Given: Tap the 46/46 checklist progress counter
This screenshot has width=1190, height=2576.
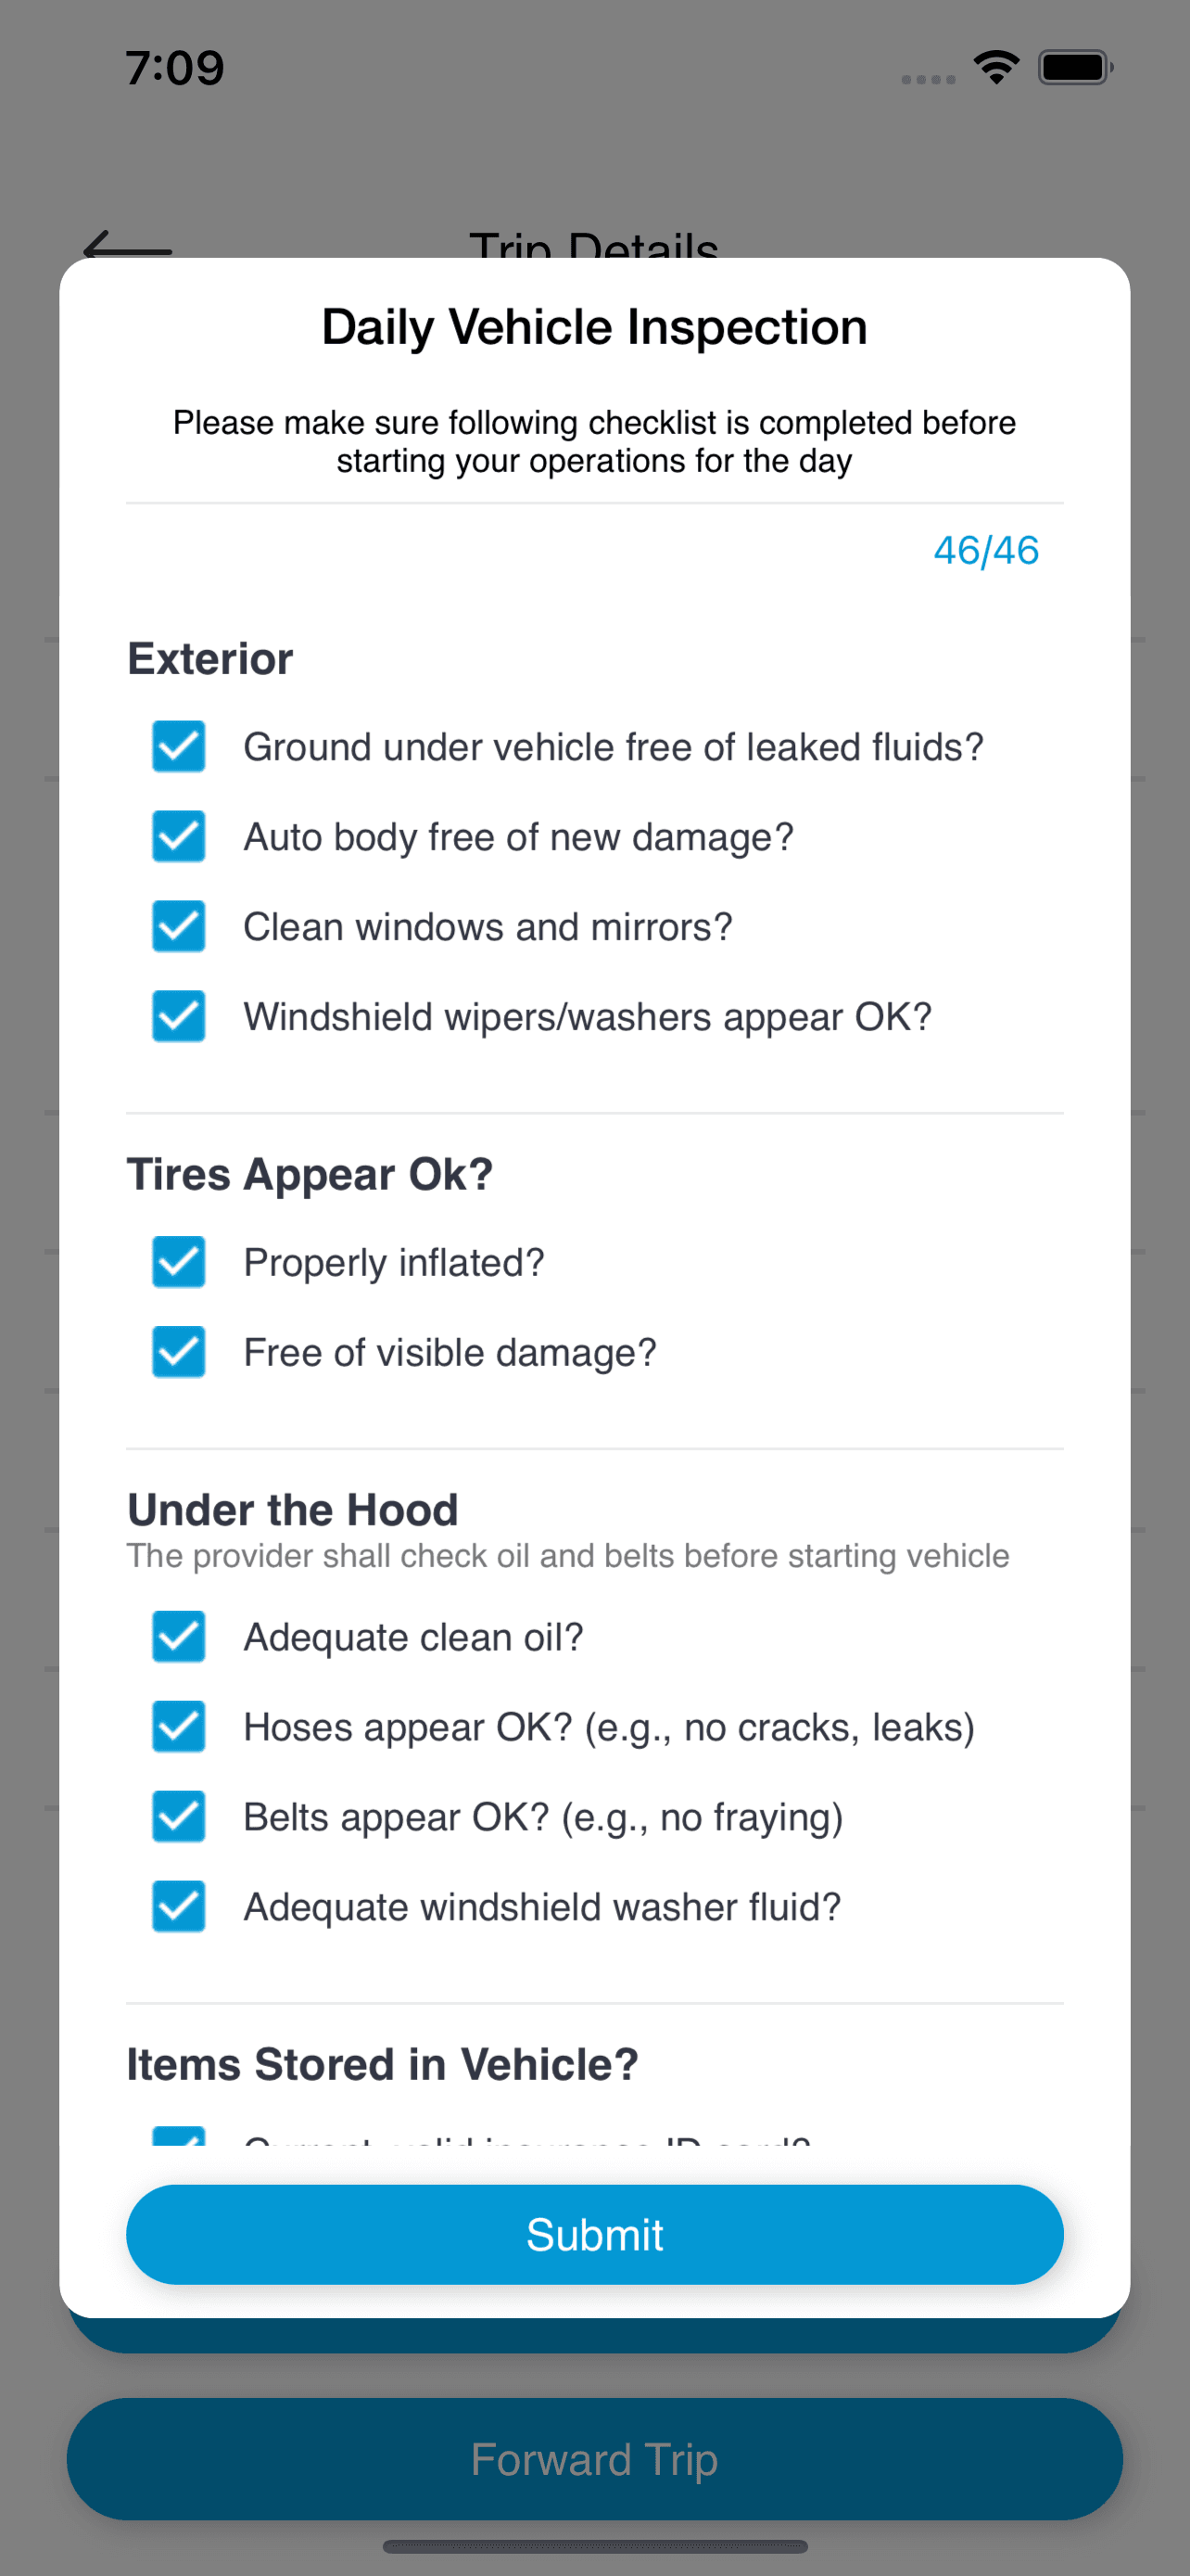Looking at the screenshot, I should [986, 551].
